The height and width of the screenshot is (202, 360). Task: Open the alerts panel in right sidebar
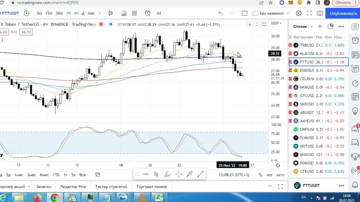click(355, 40)
